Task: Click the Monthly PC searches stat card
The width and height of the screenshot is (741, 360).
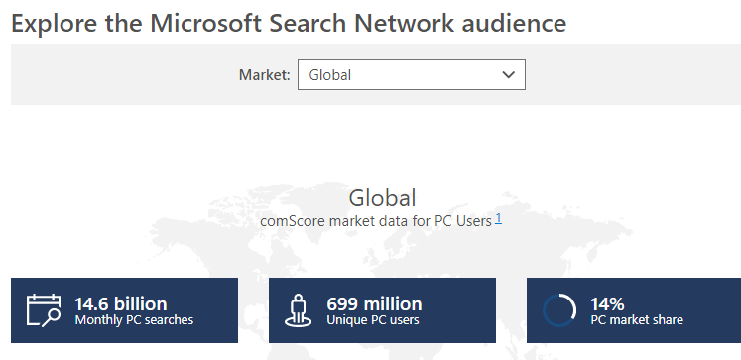Action: pos(124,310)
